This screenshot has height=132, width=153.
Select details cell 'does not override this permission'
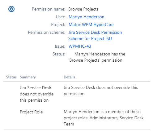(101, 91)
